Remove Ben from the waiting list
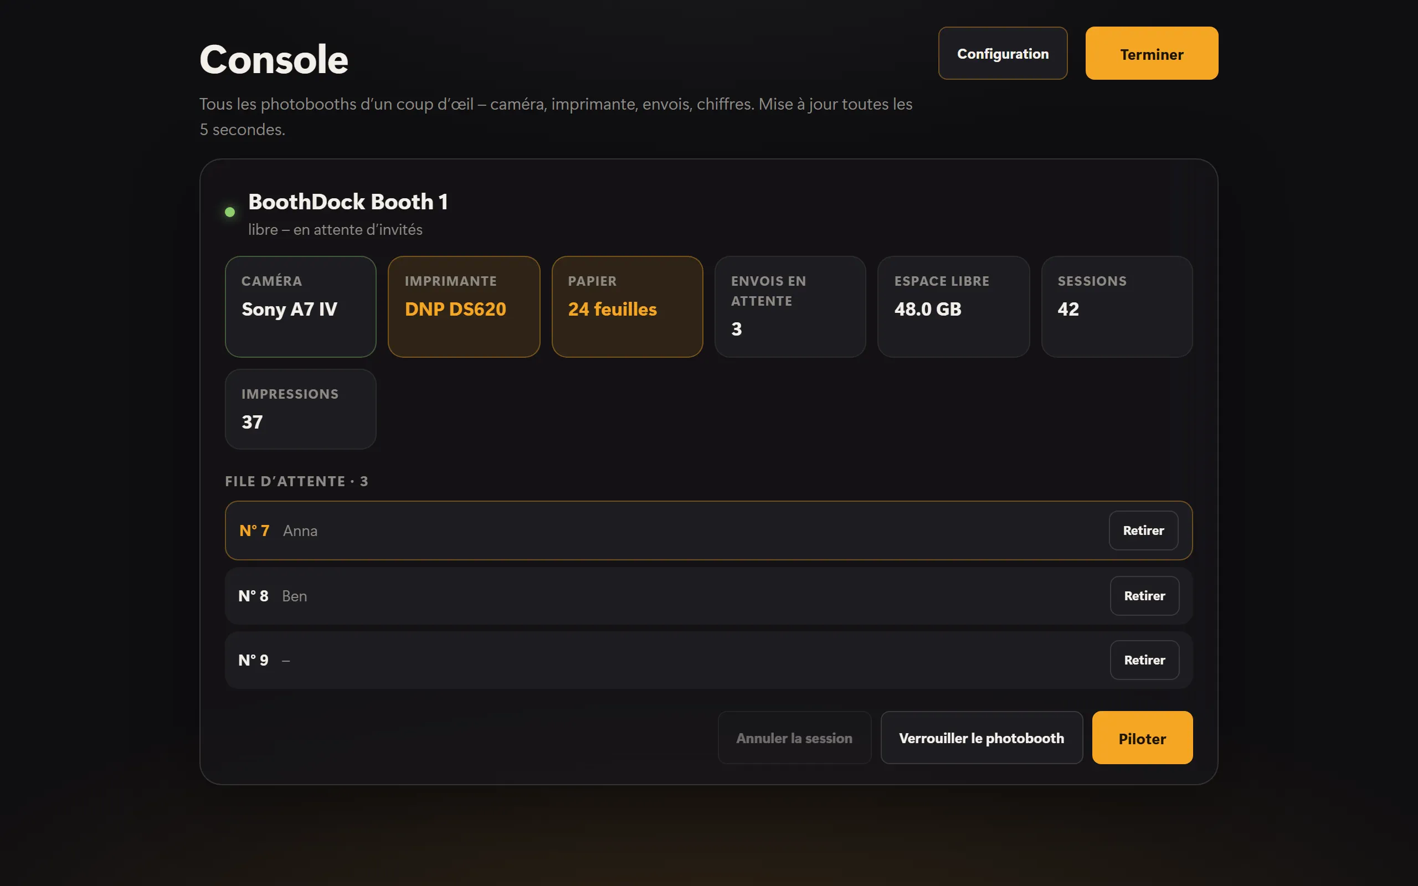 (1144, 595)
